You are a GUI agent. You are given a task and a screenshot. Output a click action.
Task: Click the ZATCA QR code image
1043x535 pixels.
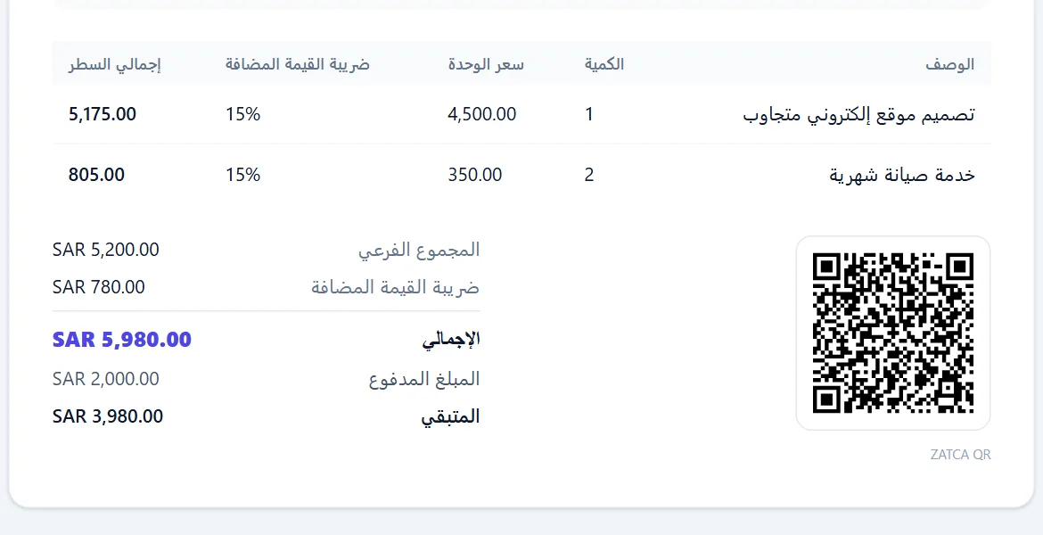point(892,333)
